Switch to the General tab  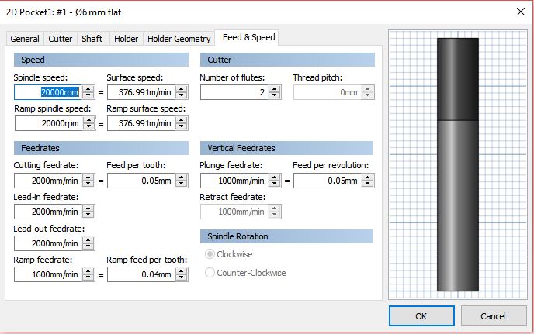pyautogui.click(x=25, y=39)
